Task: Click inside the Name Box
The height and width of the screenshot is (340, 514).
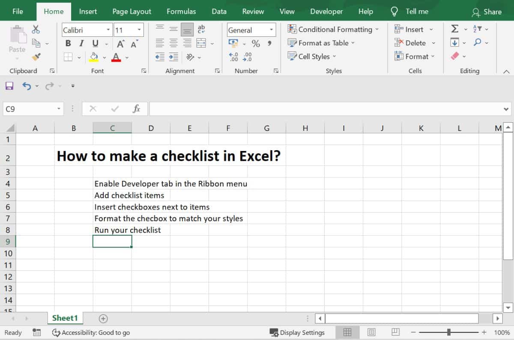Action: (x=30, y=109)
